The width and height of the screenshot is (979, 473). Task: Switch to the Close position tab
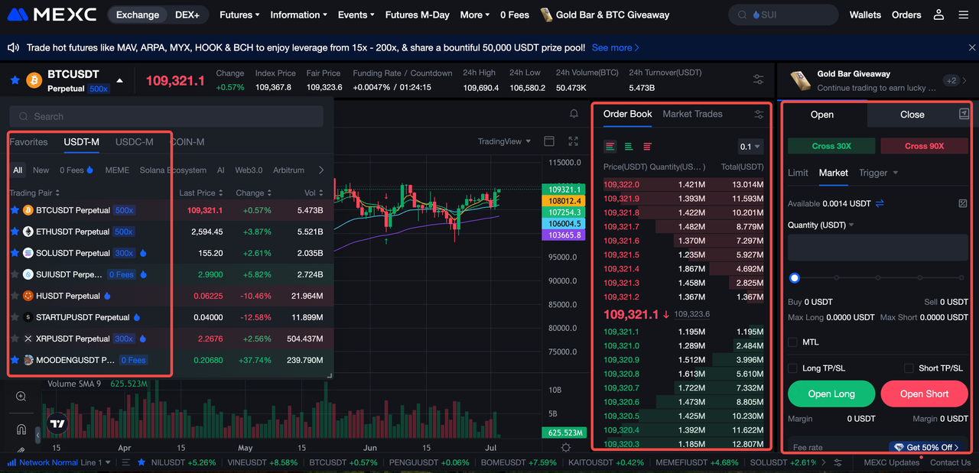click(x=912, y=115)
